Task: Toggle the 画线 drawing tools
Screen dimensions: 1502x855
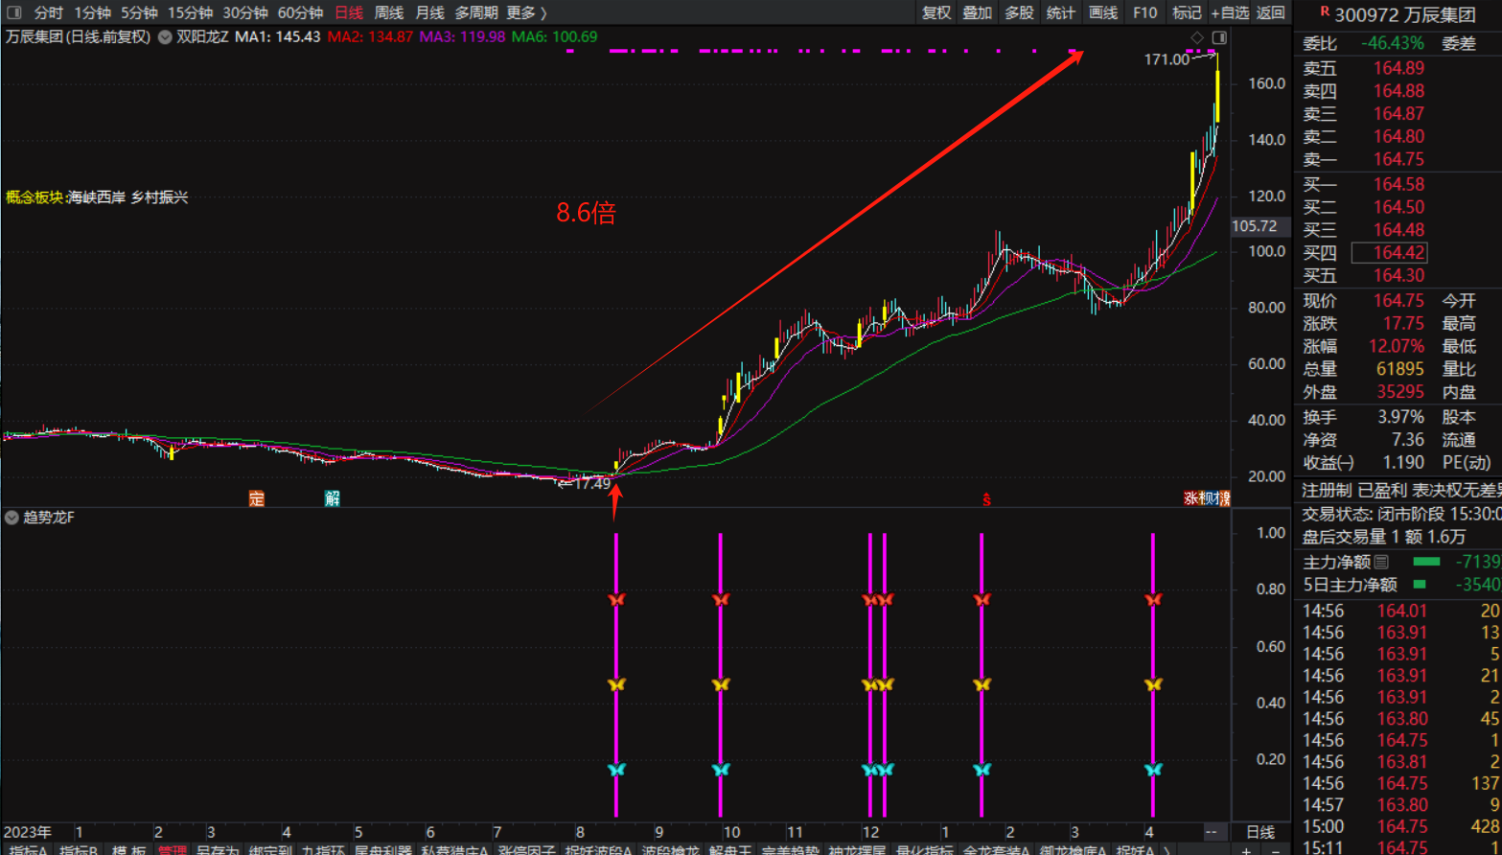Action: (1102, 12)
